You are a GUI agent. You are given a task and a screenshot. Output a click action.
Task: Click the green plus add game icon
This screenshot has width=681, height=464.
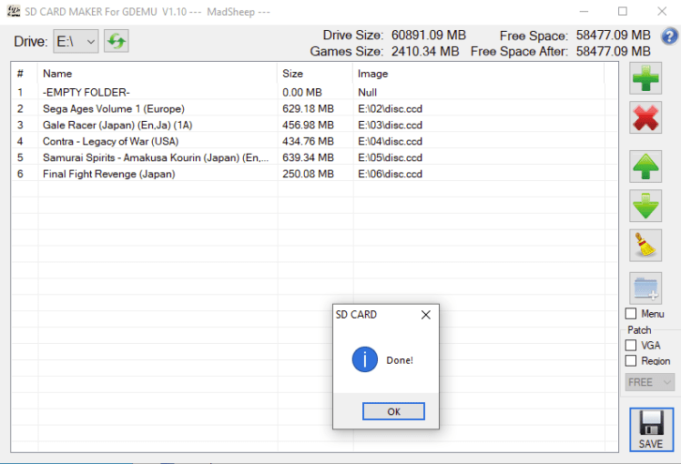pyautogui.click(x=645, y=78)
